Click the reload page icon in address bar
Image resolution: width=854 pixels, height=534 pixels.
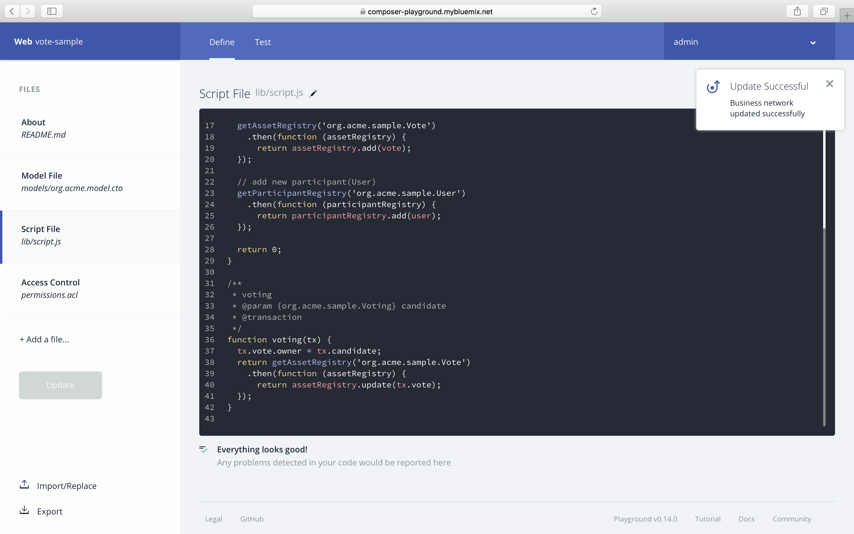(594, 11)
